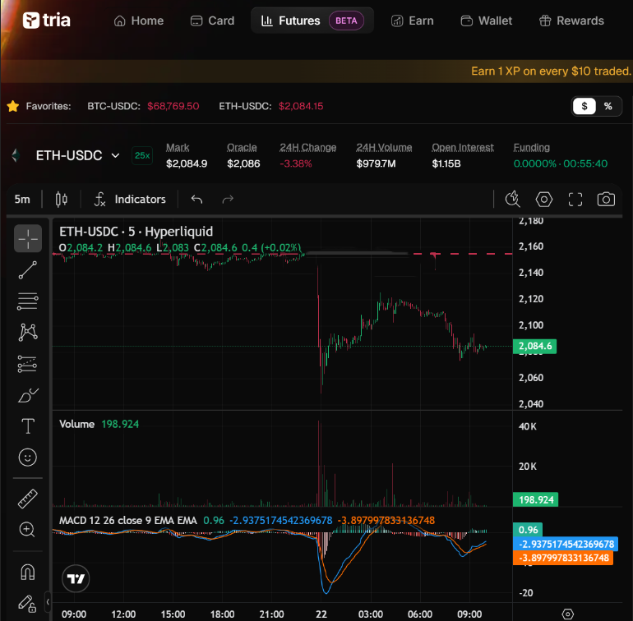
Task: Click the Funding rate value
Action: point(561,163)
